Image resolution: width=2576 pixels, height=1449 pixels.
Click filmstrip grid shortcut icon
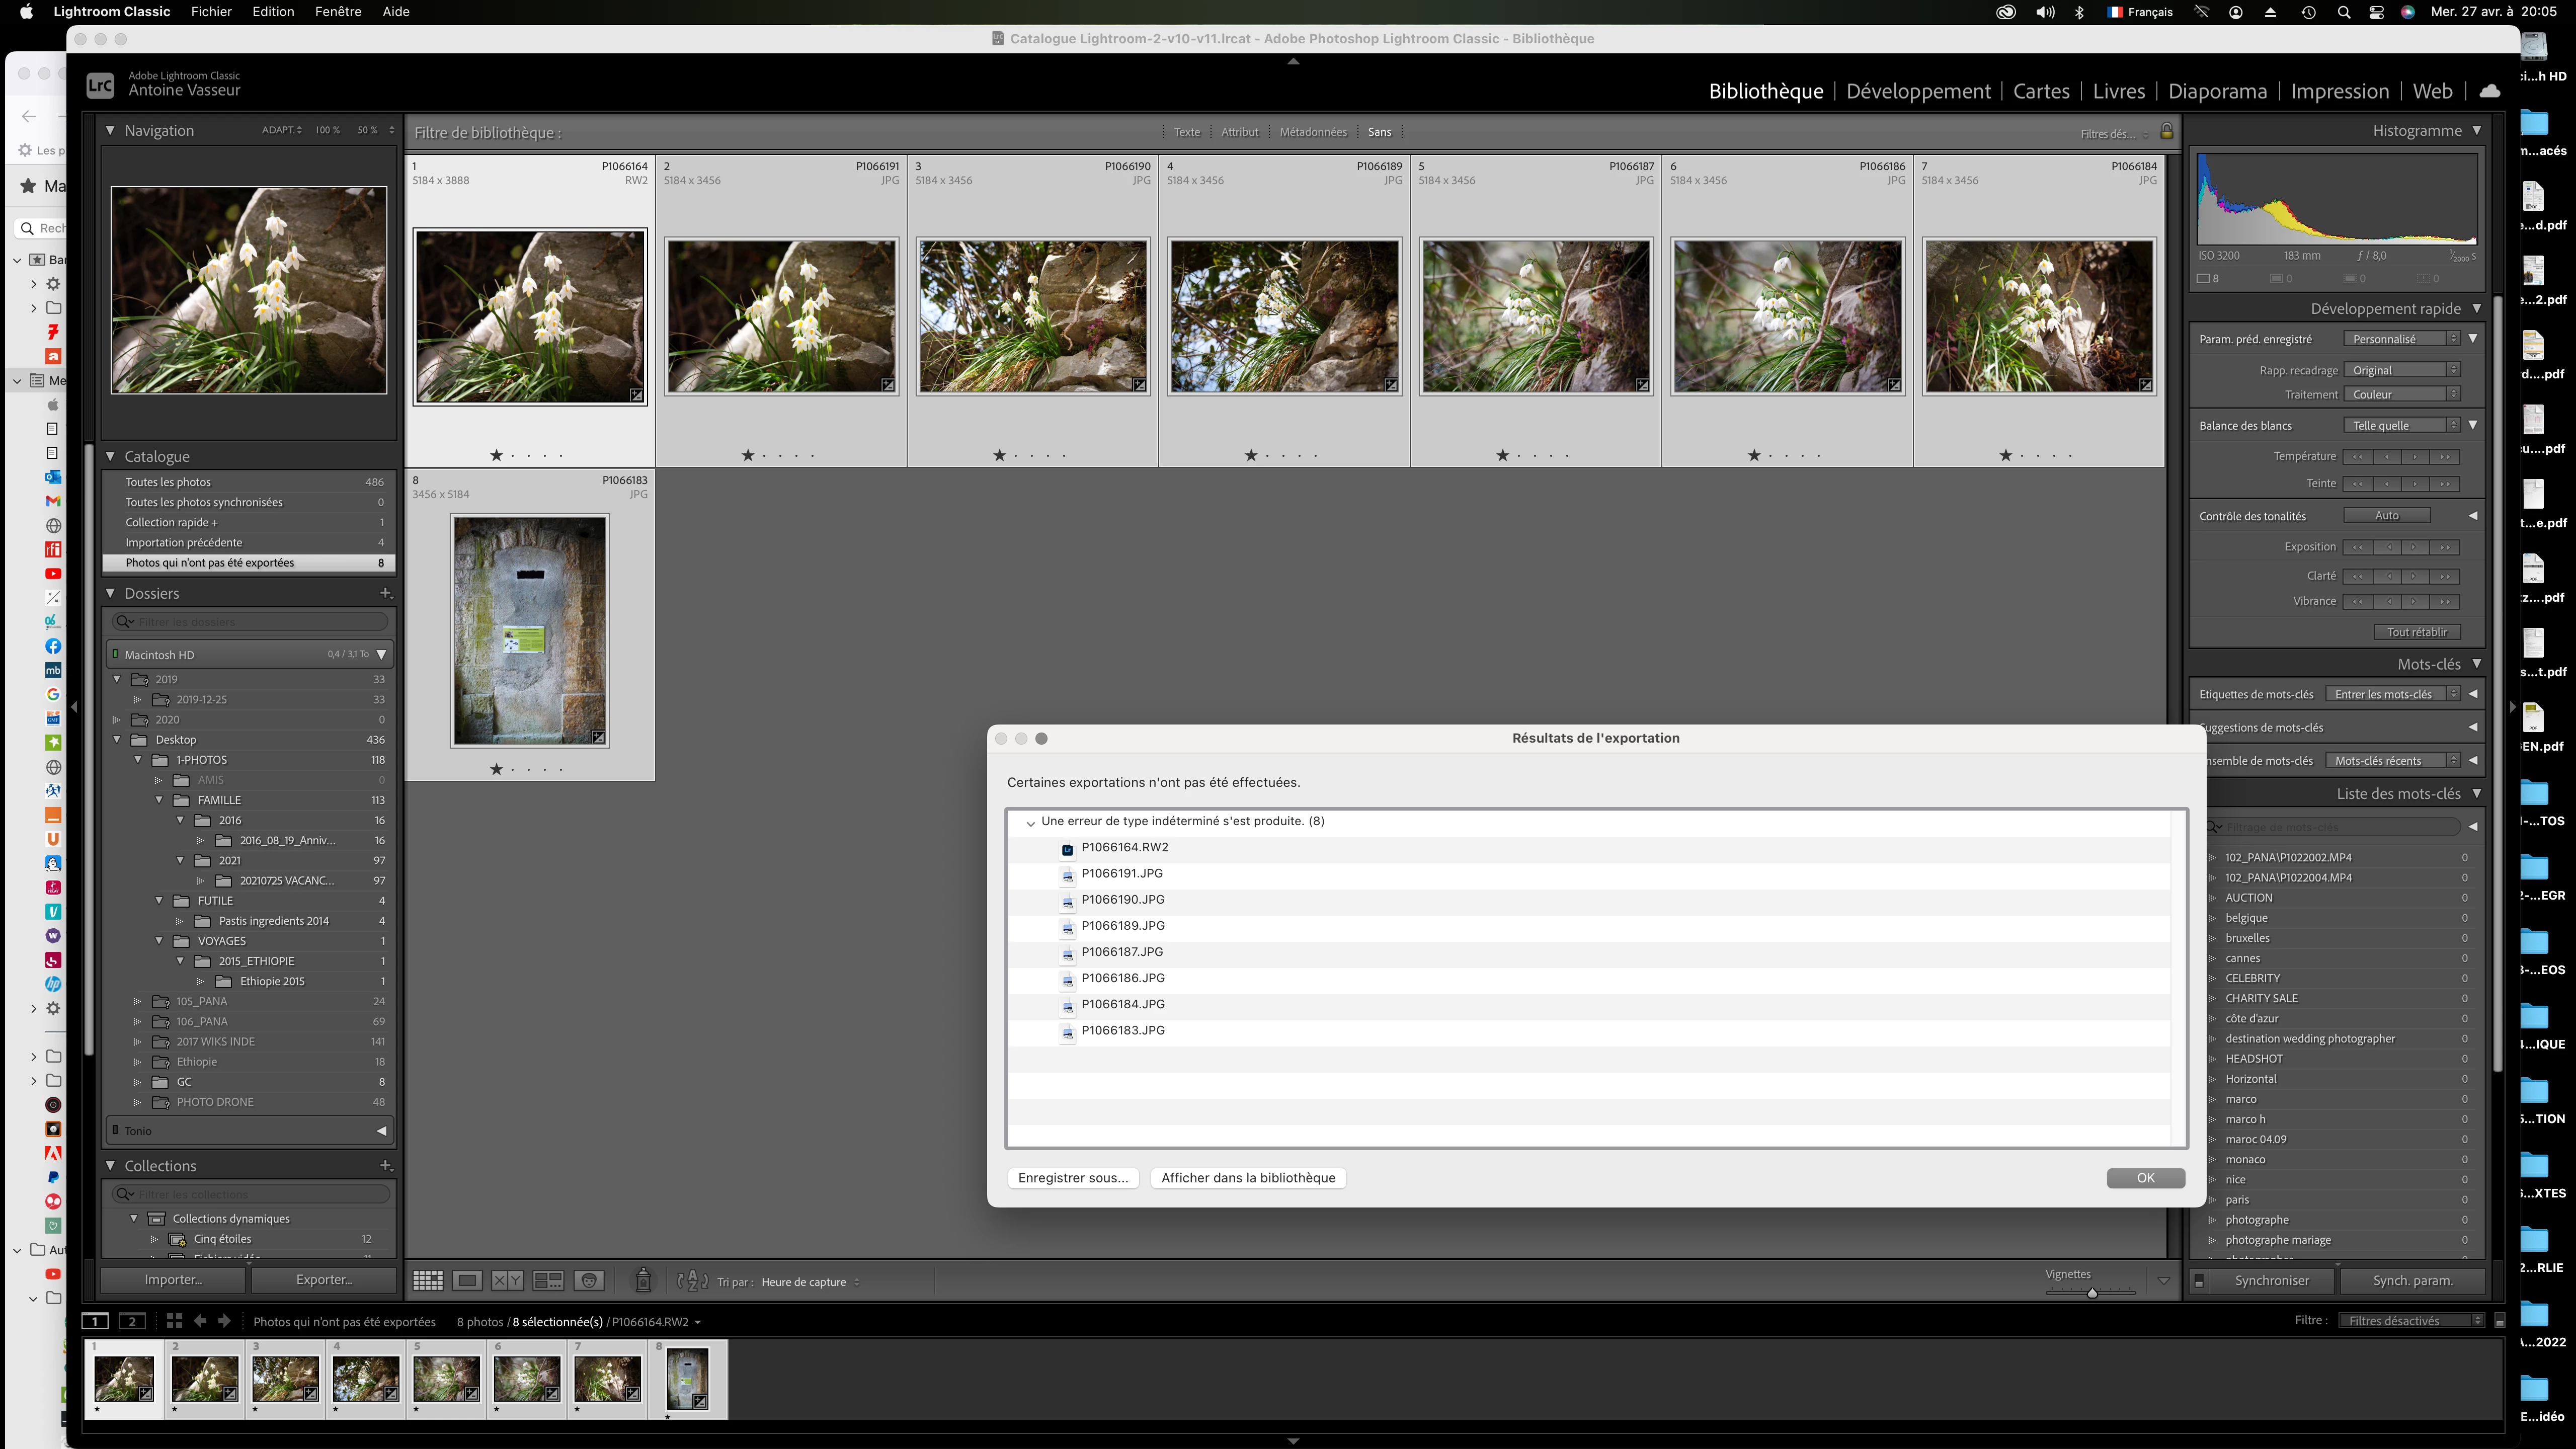pyautogui.click(x=174, y=1321)
